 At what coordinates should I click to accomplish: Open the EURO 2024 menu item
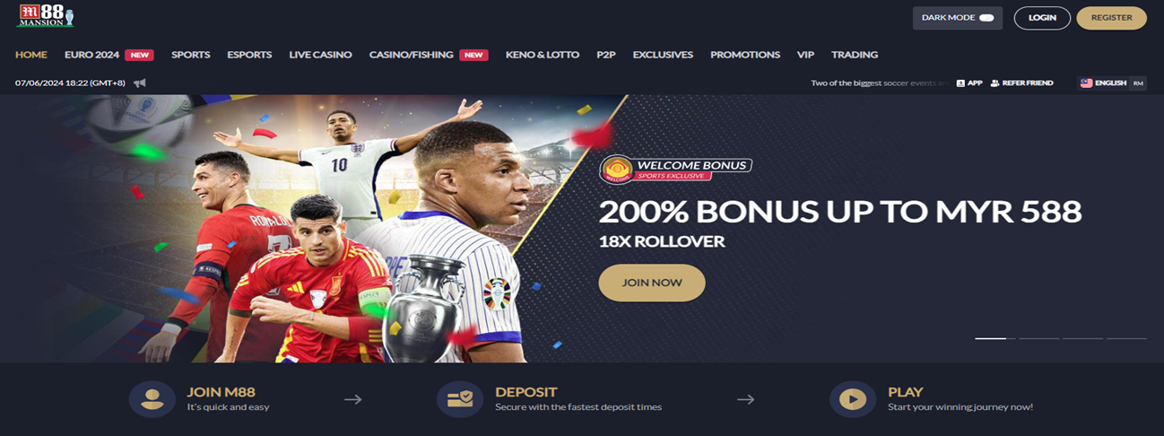tap(92, 55)
